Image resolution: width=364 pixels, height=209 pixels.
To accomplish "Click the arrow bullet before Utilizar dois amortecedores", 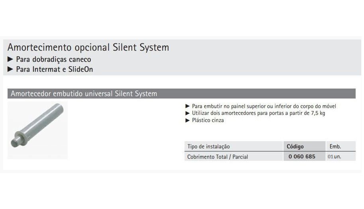I will [x=188, y=113].
